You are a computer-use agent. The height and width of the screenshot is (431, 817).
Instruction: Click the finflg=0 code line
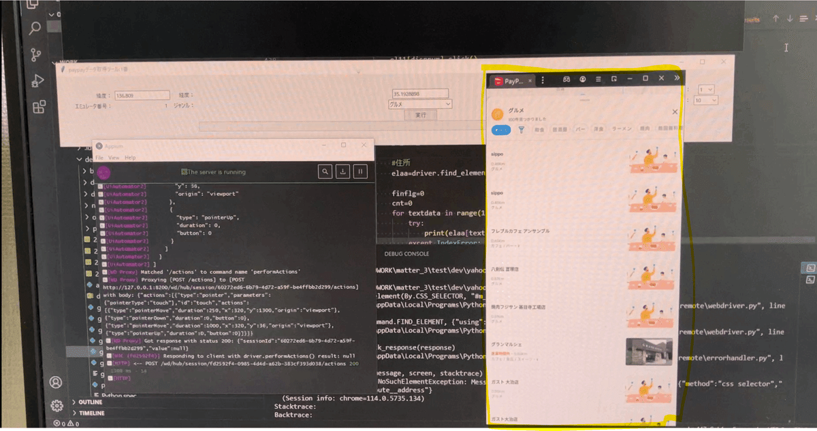[408, 193]
